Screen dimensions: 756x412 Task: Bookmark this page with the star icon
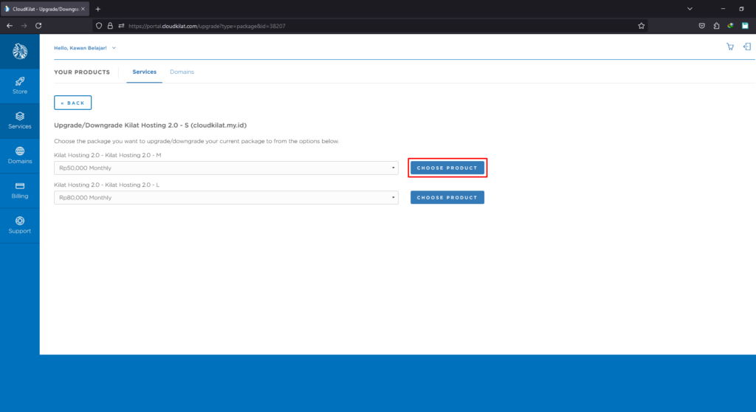(x=642, y=25)
